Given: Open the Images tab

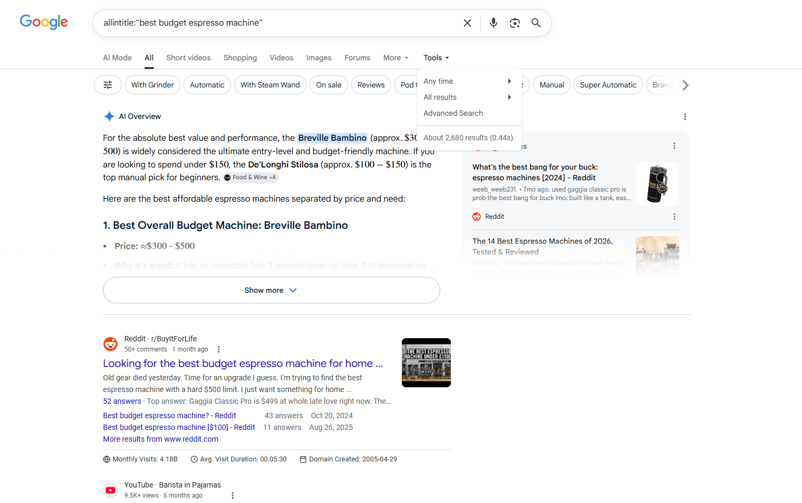Looking at the screenshot, I should pyautogui.click(x=319, y=58).
